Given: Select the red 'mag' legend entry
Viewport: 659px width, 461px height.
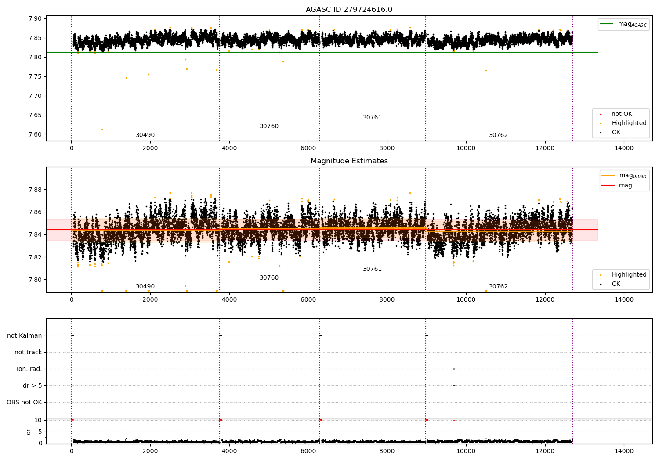Looking at the screenshot, I should pyautogui.click(x=625, y=186).
